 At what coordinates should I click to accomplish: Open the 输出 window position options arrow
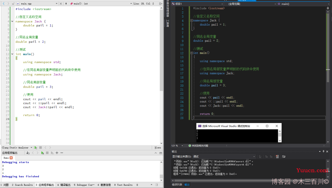point(320,151)
